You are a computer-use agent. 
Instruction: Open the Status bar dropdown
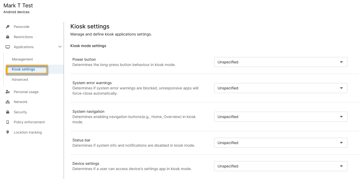tap(280, 143)
